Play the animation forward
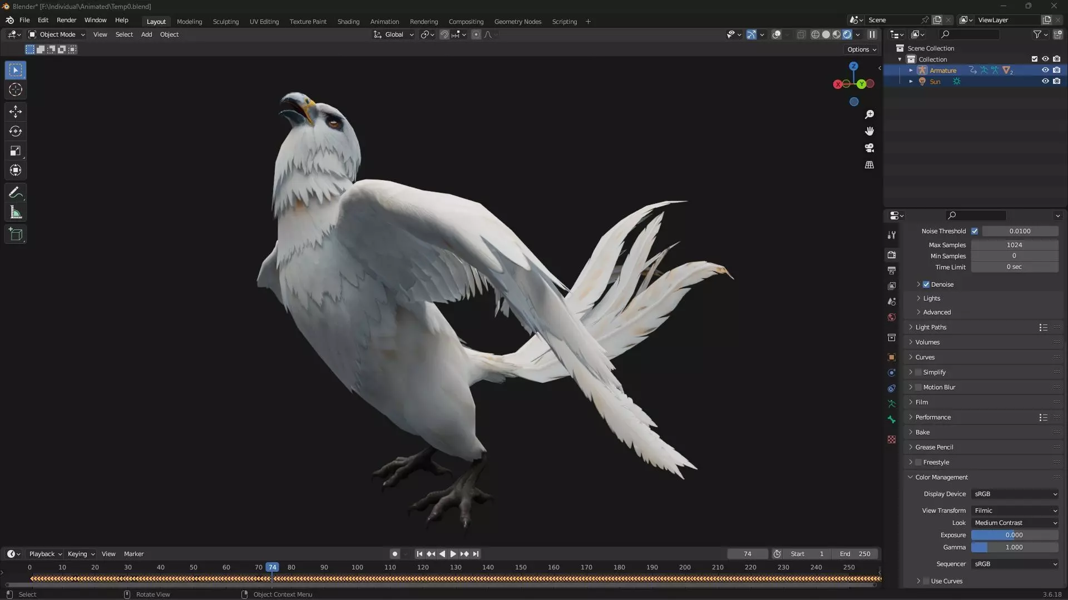The image size is (1068, 600). tap(453, 554)
